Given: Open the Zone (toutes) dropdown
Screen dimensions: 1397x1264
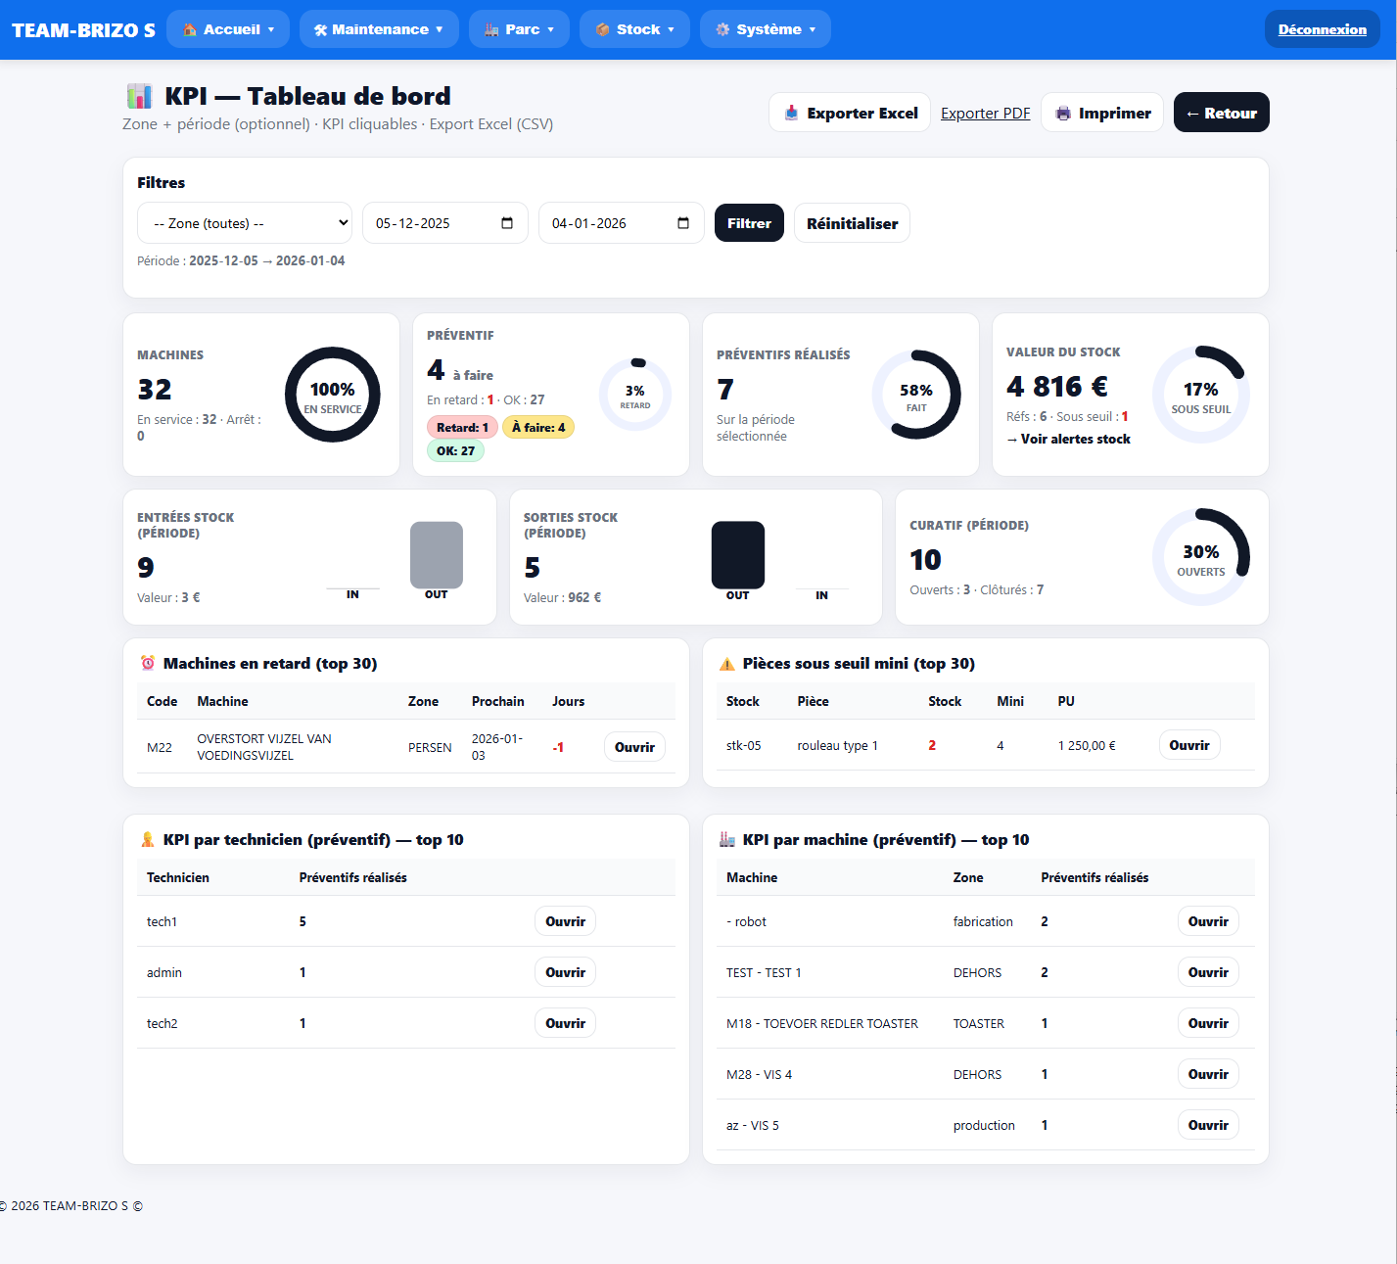Looking at the screenshot, I should (x=243, y=222).
